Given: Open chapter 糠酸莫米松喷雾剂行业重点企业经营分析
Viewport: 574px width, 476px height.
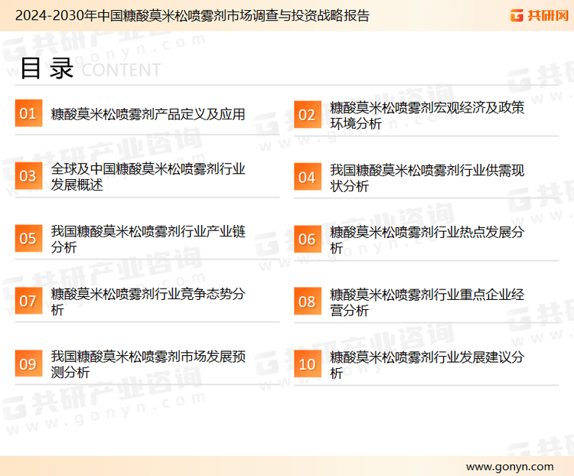Looking at the screenshot, I should 427,302.
